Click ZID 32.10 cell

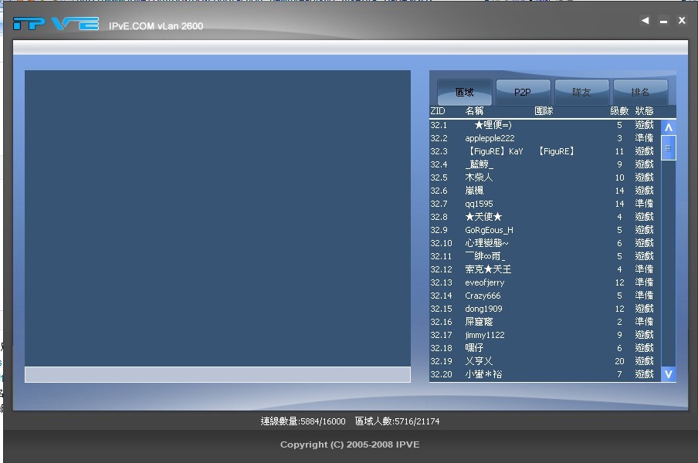click(x=441, y=243)
